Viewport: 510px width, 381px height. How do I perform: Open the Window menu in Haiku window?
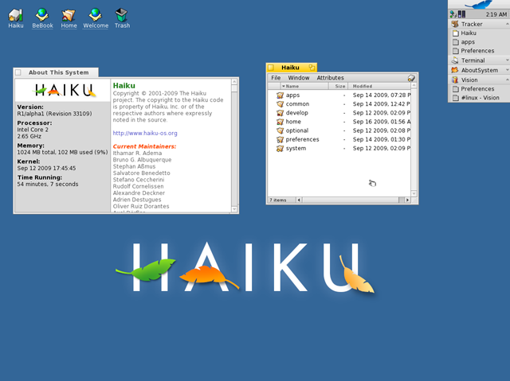299,78
